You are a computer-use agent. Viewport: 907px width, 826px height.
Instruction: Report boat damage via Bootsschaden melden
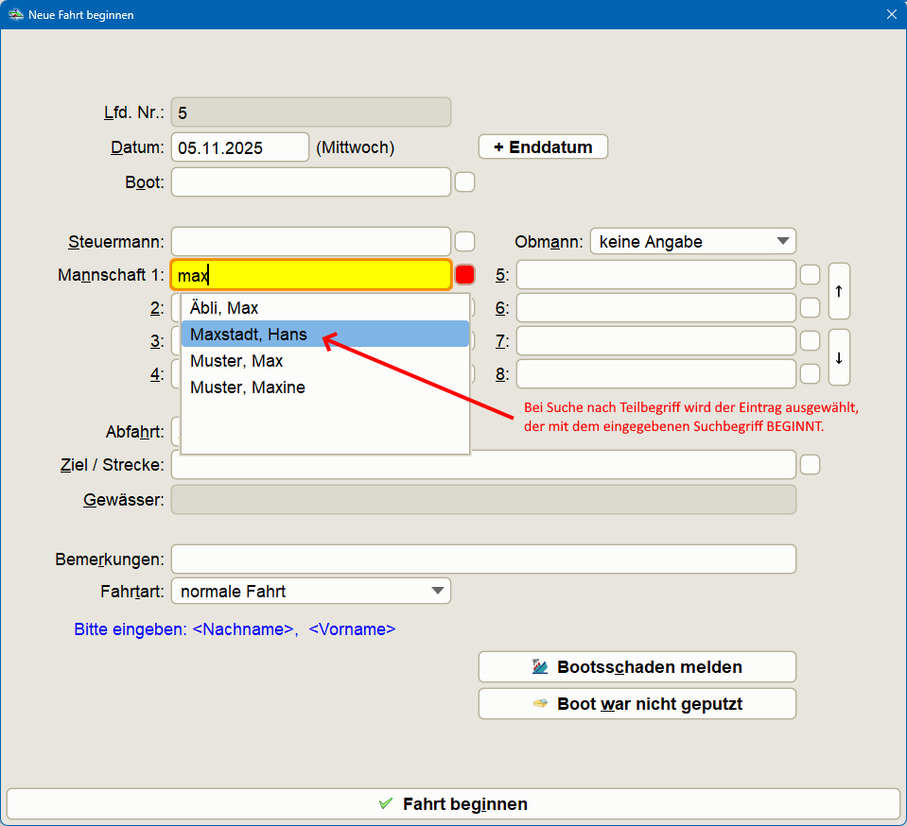click(637, 667)
